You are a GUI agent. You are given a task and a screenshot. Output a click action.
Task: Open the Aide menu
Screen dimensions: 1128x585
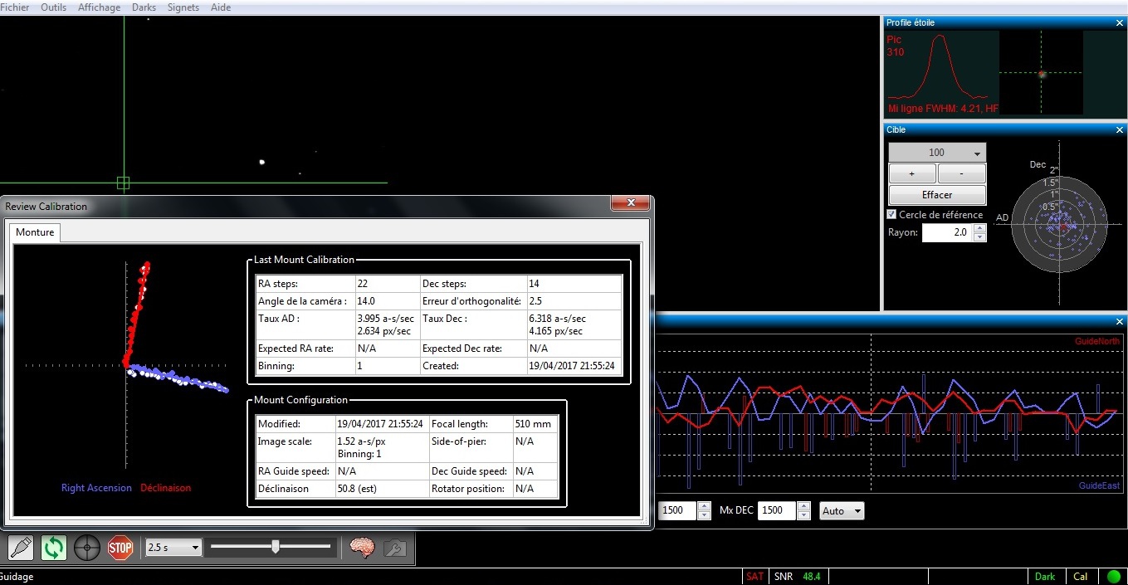221,7
